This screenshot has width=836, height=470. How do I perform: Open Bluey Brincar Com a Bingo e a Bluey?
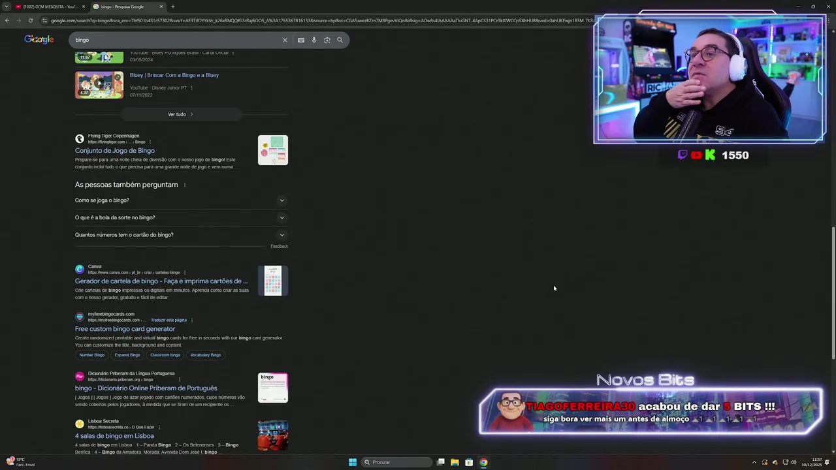tap(174, 75)
